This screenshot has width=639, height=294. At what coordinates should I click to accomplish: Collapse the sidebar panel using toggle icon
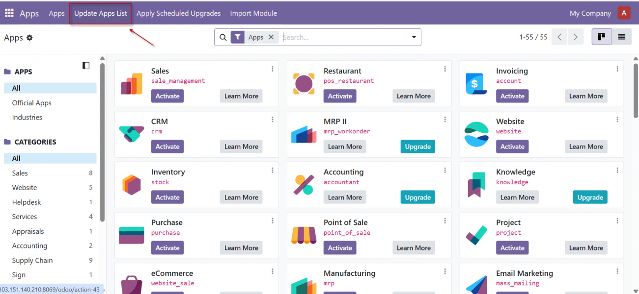click(x=86, y=66)
